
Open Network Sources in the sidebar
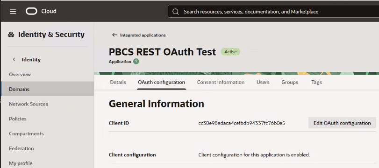coord(29,104)
